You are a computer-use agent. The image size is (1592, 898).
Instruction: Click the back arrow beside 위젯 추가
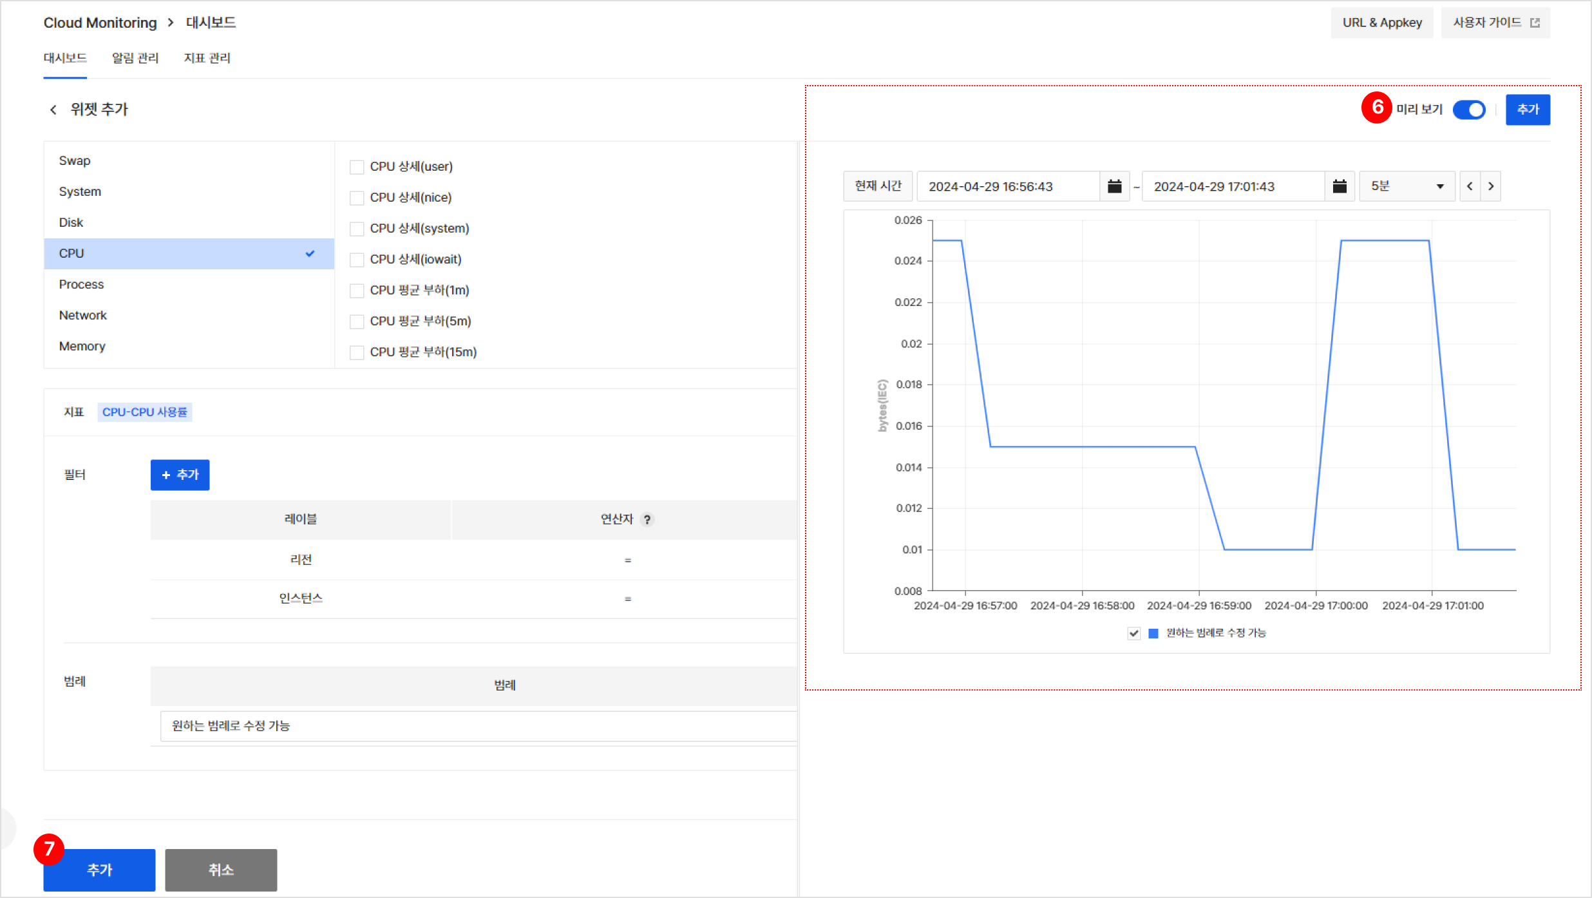pos(53,110)
